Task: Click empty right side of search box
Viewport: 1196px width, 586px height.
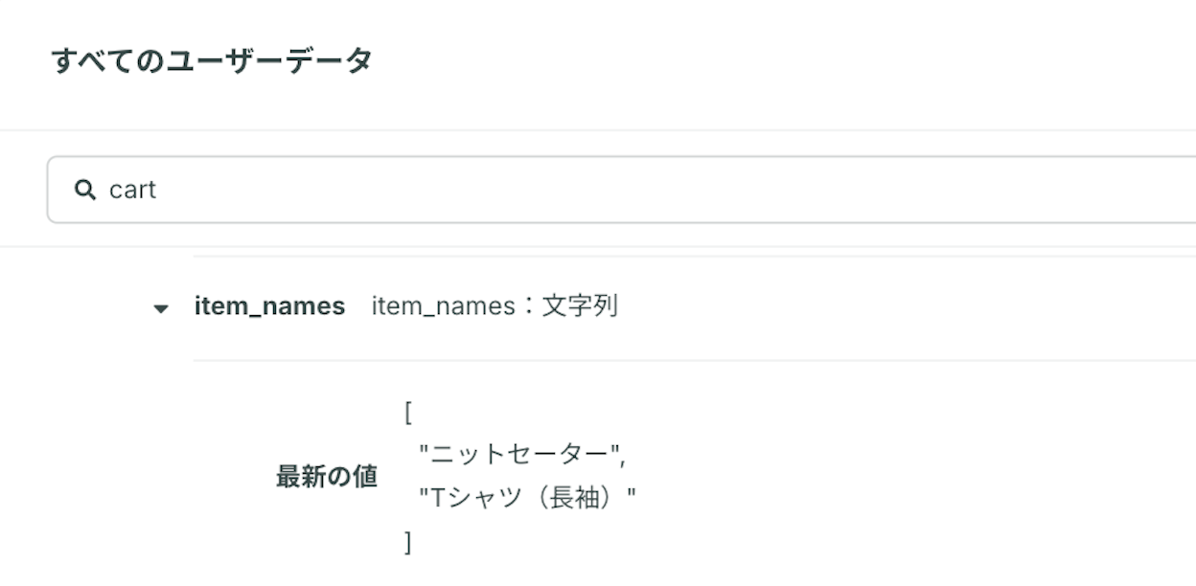Action: pos(862,190)
